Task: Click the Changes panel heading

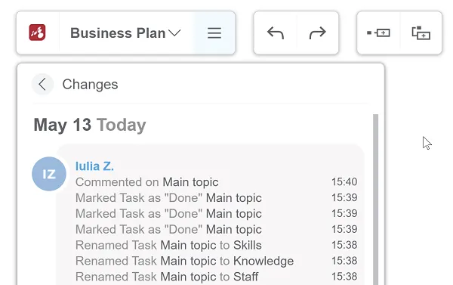Action: coord(90,85)
